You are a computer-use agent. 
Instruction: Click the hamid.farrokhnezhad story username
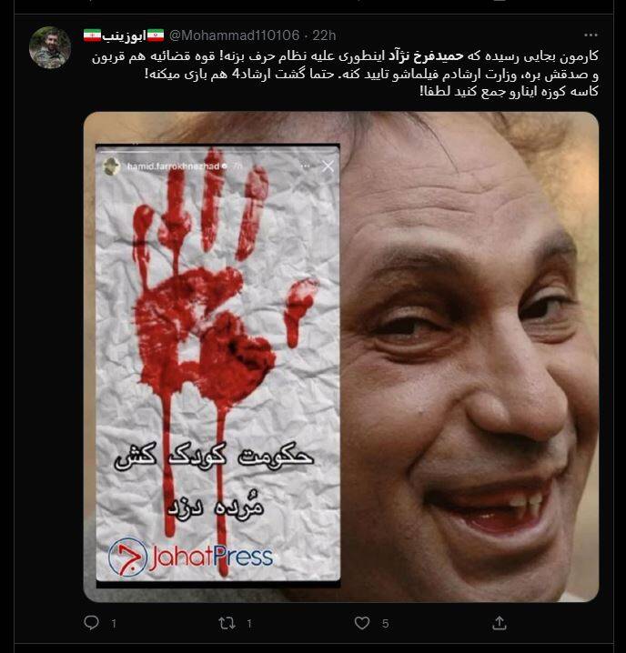173,166
